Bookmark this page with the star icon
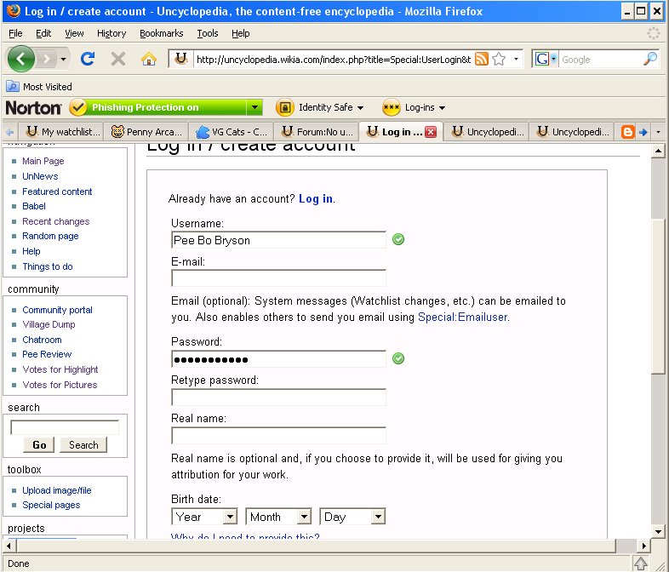 point(499,59)
